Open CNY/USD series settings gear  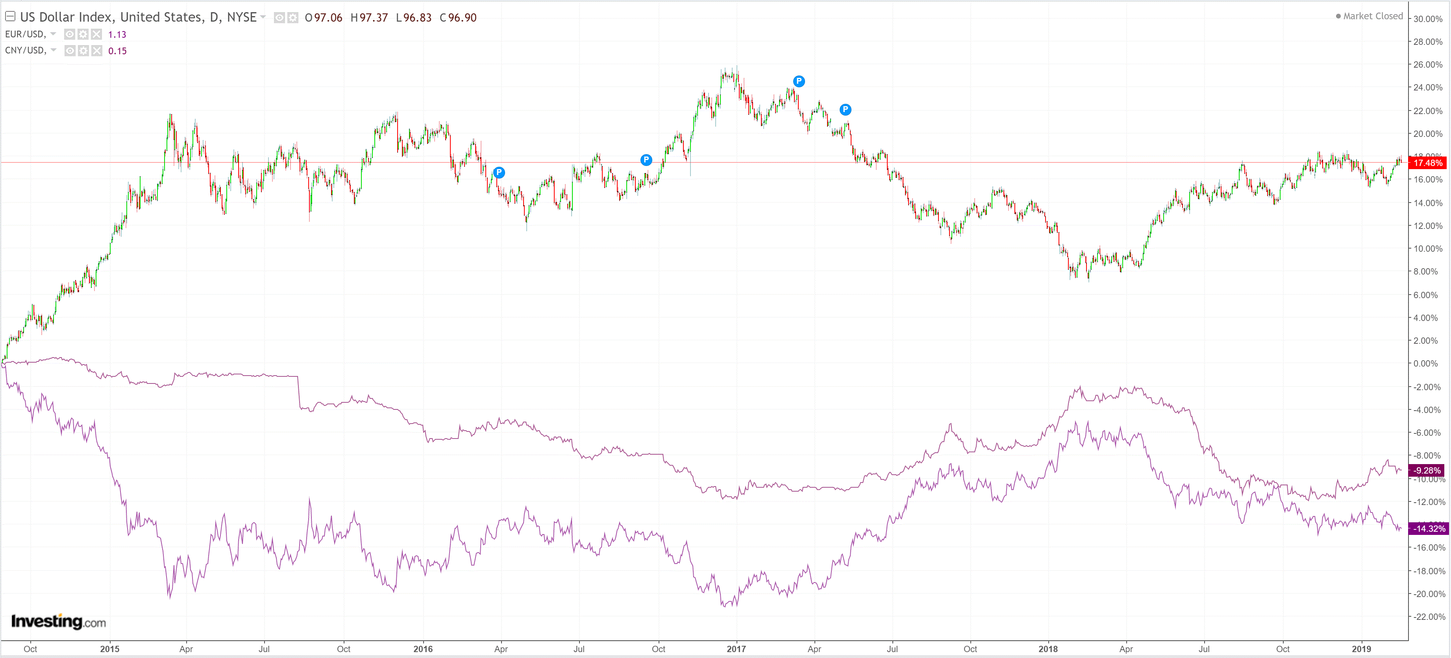point(83,51)
